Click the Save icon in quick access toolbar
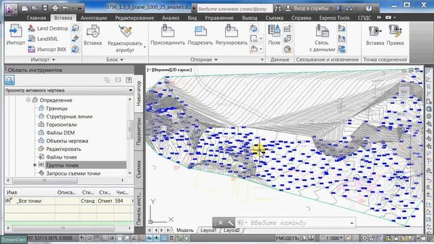The image size is (434, 244). click(45, 7)
